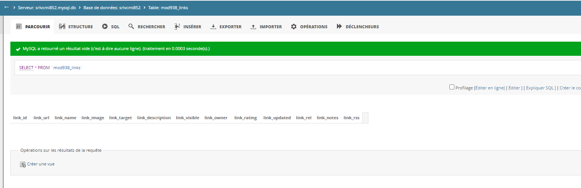Click the Créer une vue link
This screenshot has width=581, height=188.
(41, 164)
